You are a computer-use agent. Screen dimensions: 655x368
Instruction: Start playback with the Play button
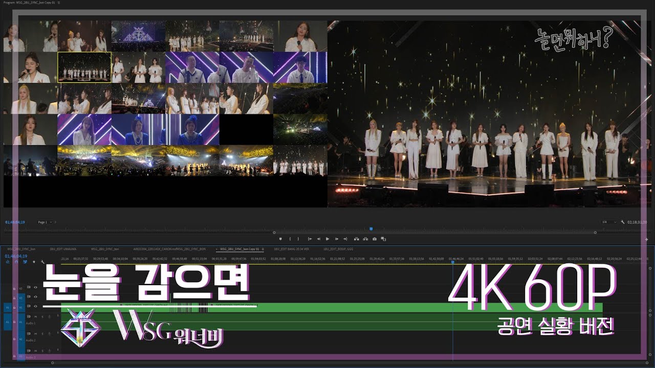[327, 239]
